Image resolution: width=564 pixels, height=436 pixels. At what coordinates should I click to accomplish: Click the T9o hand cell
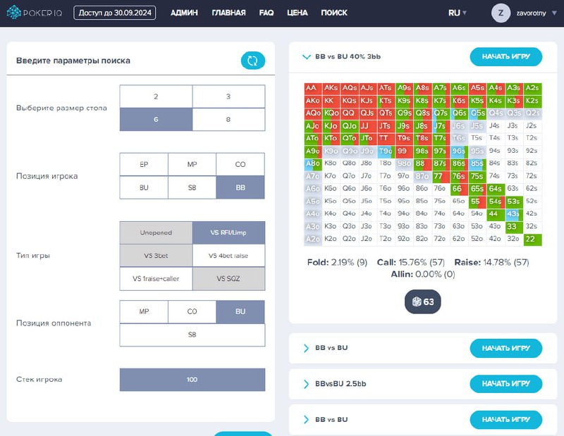tap(386, 151)
